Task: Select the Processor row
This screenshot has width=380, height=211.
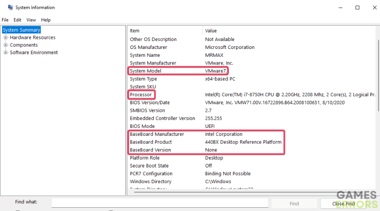Action: click(x=252, y=95)
